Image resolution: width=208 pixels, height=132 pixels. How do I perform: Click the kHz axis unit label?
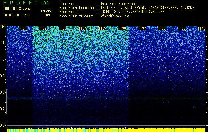[3, 27]
